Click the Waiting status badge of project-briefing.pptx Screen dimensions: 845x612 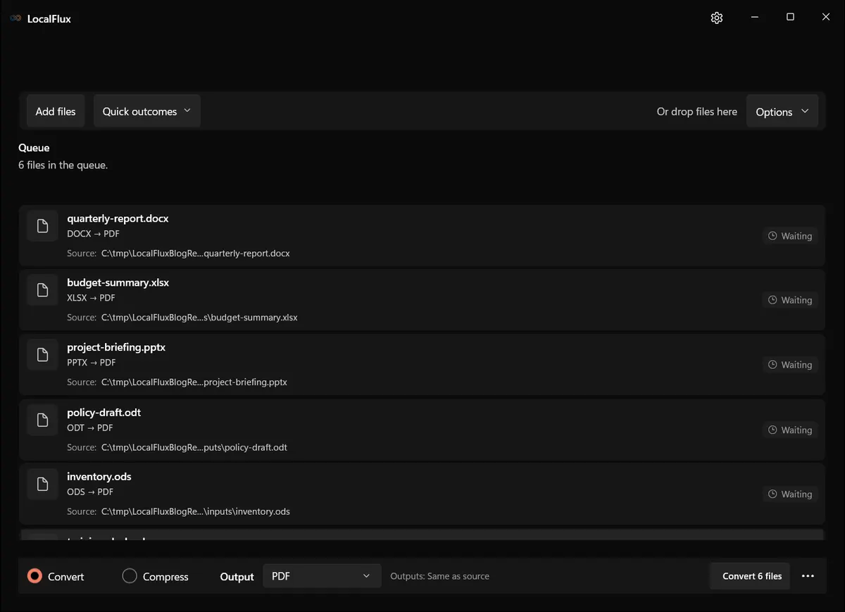pyautogui.click(x=790, y=365)
